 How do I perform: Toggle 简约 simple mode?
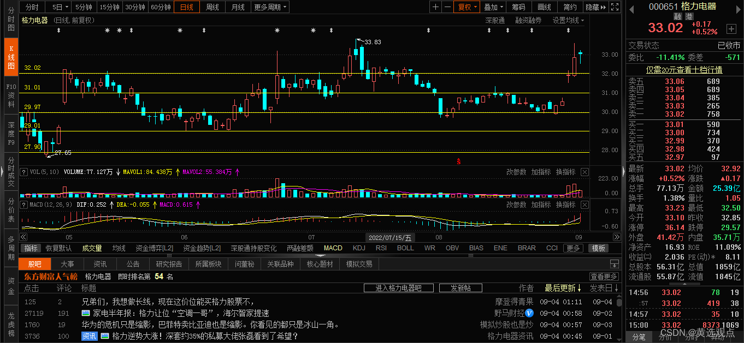570,7
